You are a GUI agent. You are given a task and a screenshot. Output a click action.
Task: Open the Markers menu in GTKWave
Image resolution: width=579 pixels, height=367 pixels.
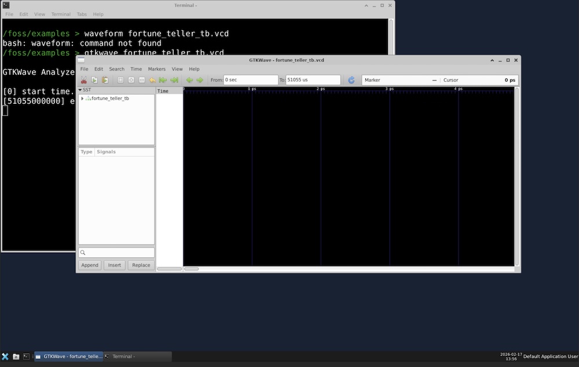[x=156, y=69]
